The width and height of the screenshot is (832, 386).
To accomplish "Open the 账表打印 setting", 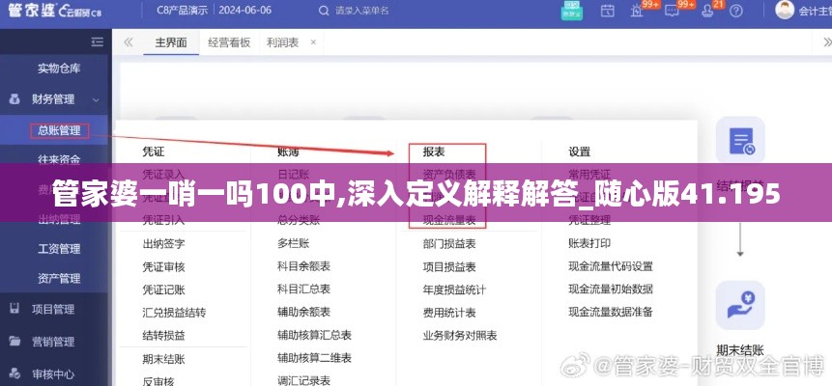I will (589, 243).
